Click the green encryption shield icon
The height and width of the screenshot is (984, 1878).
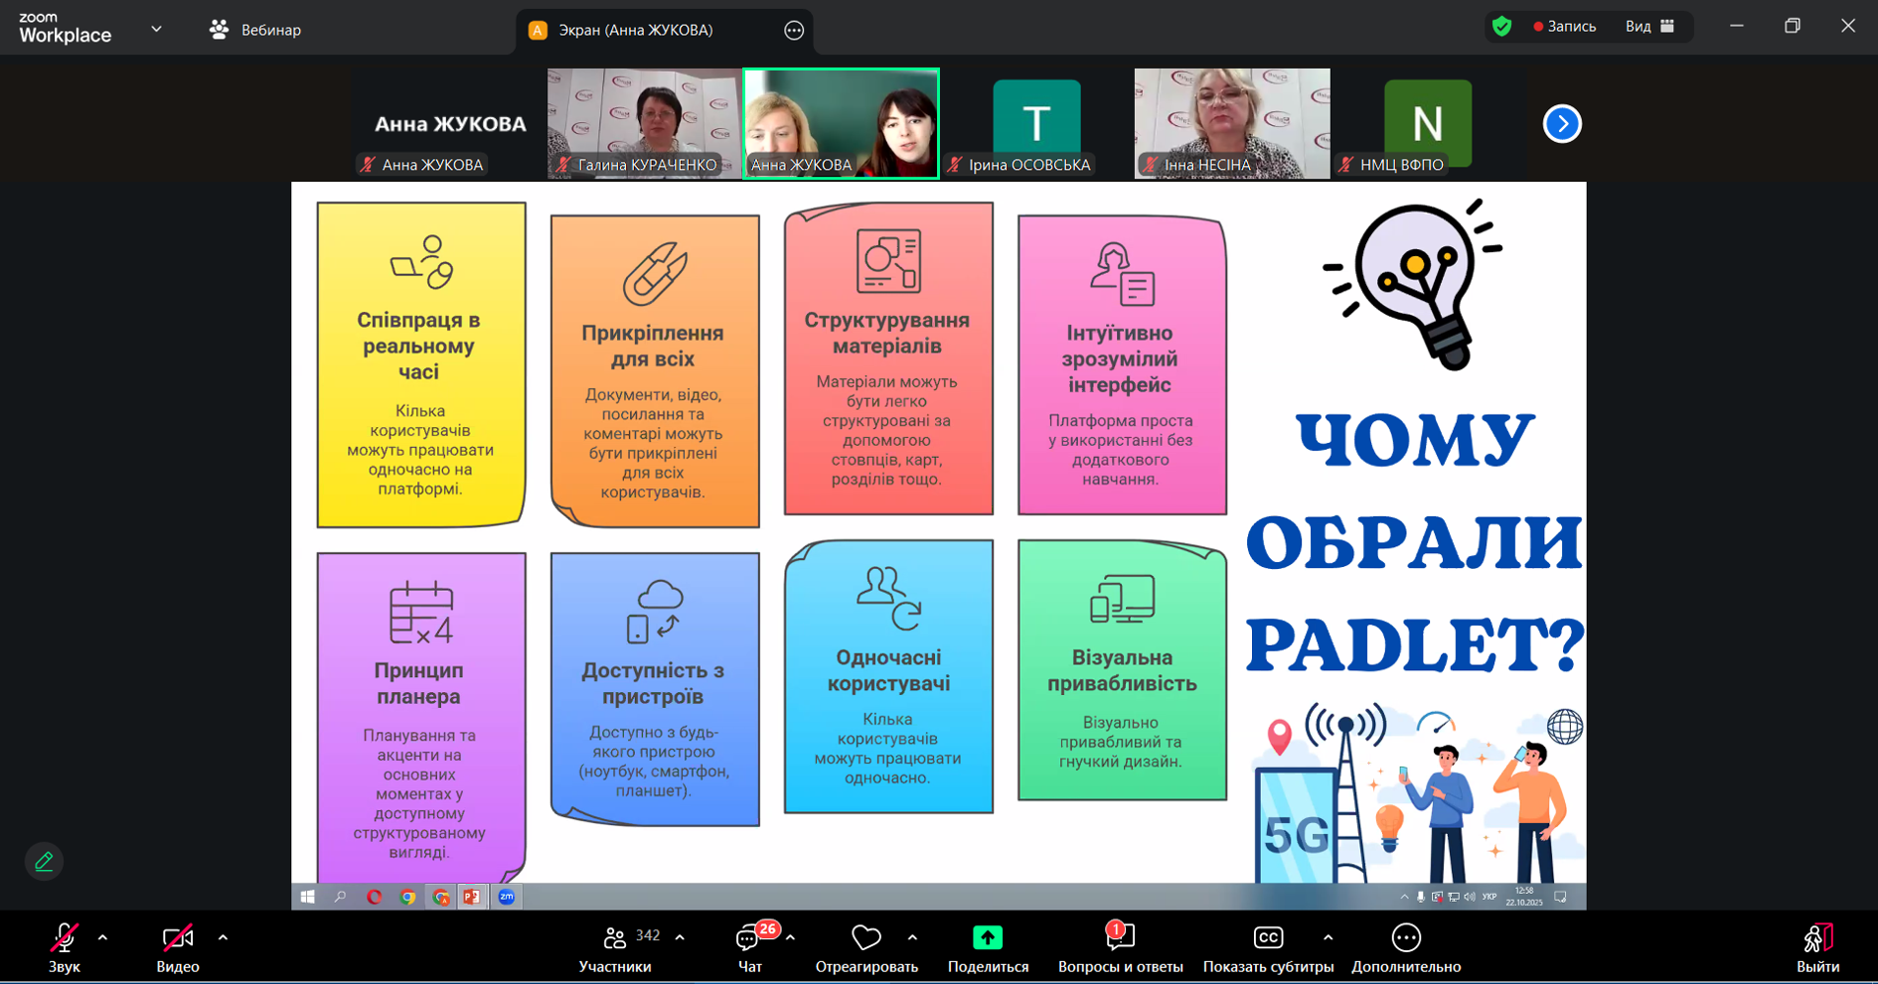[x=1501, y=27]
